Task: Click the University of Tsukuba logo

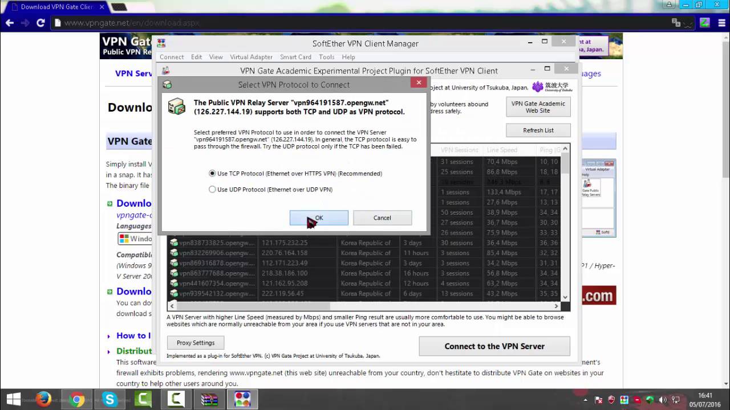Action: click(552, 87)
